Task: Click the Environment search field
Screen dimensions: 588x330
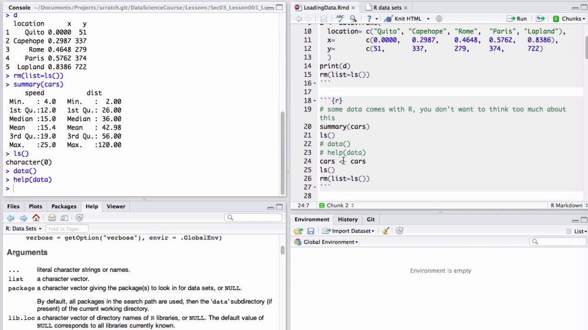Action: tap(558, 242)
